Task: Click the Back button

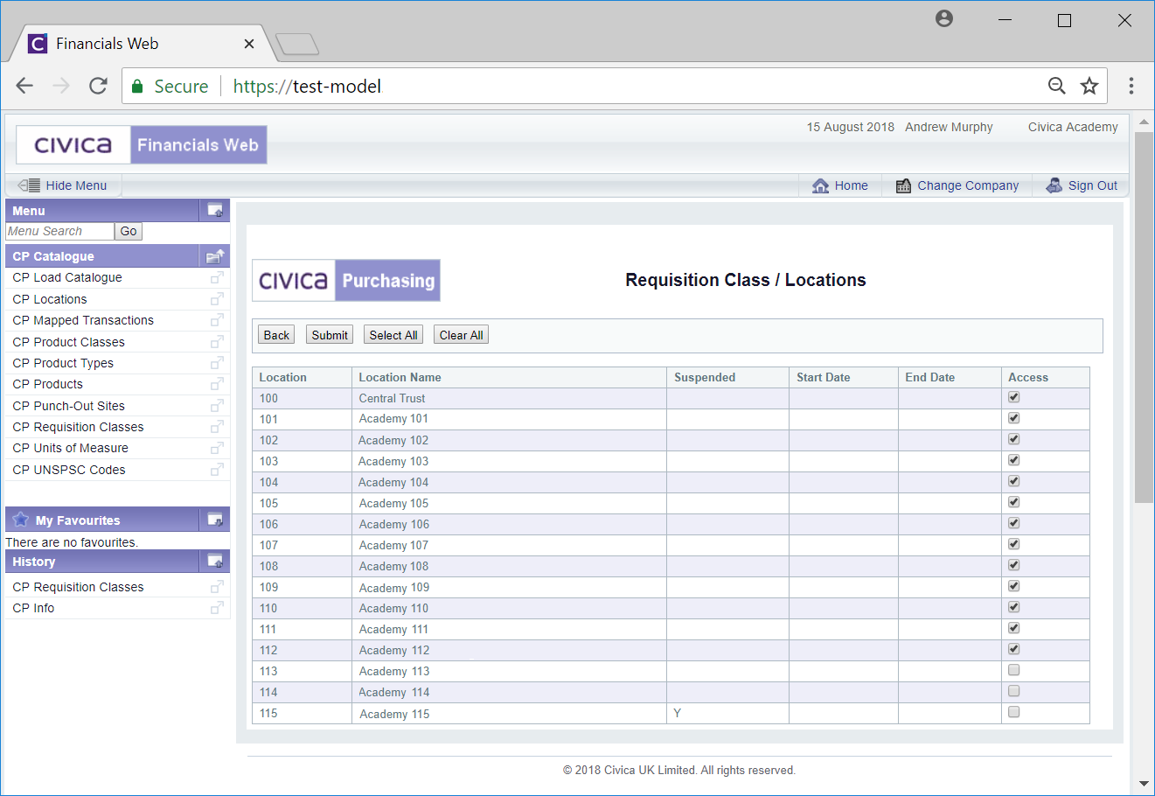Action: click(x=276, y=335)
